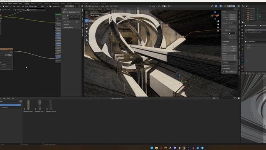266x150 pixels.
Task: Open the Shading workspace tab
Action: [63, 4]
